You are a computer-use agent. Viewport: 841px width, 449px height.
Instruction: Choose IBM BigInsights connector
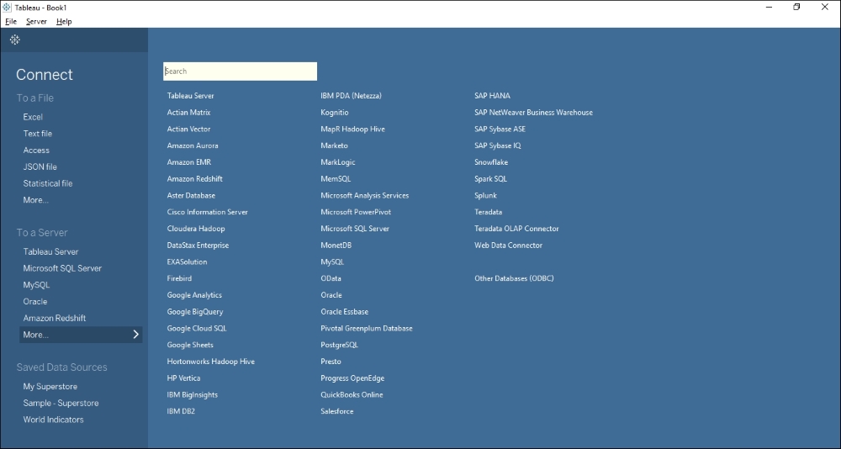(193, 395)
